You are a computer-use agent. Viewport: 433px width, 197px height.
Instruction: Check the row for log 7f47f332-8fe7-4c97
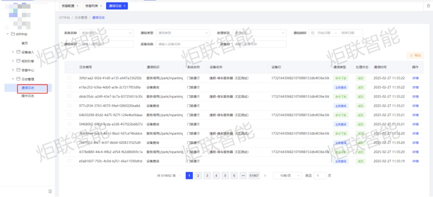(69, 143)
